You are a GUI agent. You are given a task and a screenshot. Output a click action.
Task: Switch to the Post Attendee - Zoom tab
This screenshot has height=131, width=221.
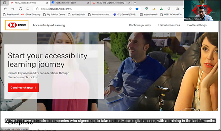[x=70, y=3]
